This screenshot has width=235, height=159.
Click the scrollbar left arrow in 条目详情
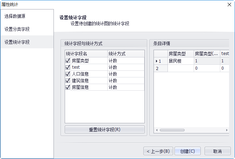(156, 130)
